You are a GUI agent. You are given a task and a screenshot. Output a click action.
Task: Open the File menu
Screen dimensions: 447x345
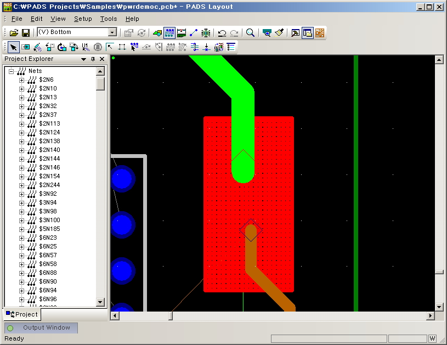[x=17, y=19]
